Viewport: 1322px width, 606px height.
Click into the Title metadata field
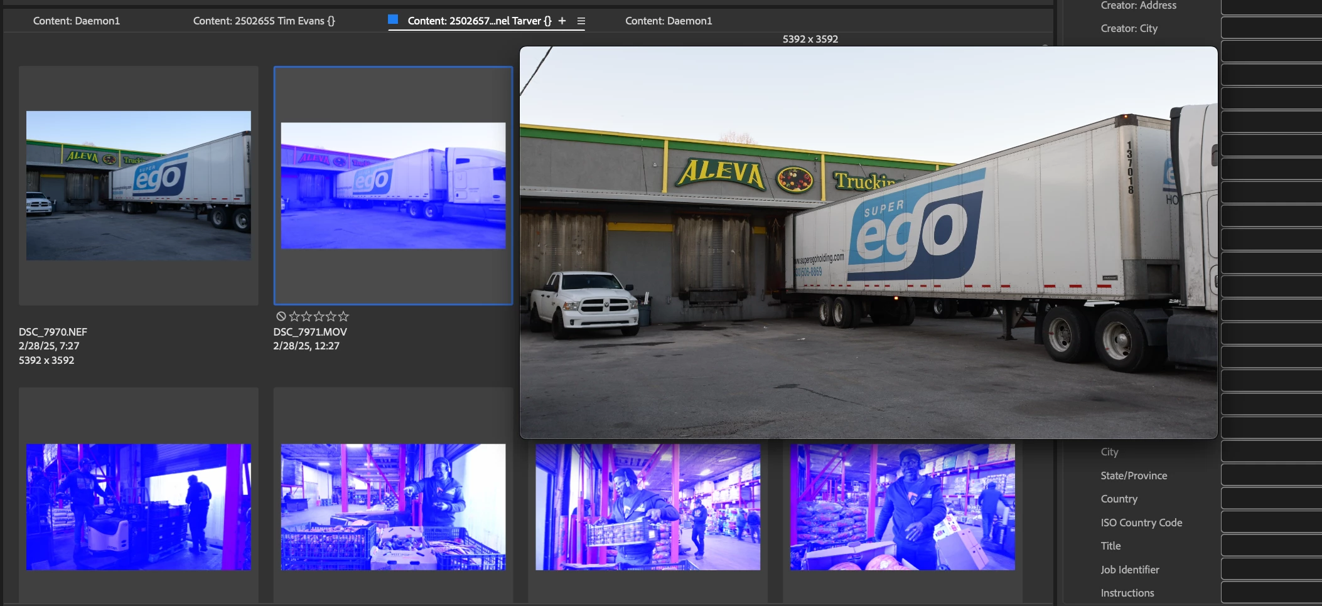(x=1271, y=546)
